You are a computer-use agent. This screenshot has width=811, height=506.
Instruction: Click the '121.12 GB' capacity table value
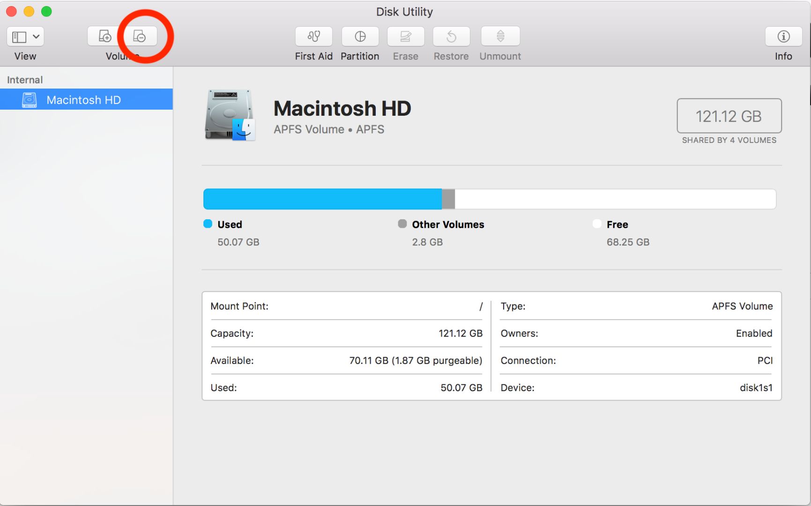(461, 334)
